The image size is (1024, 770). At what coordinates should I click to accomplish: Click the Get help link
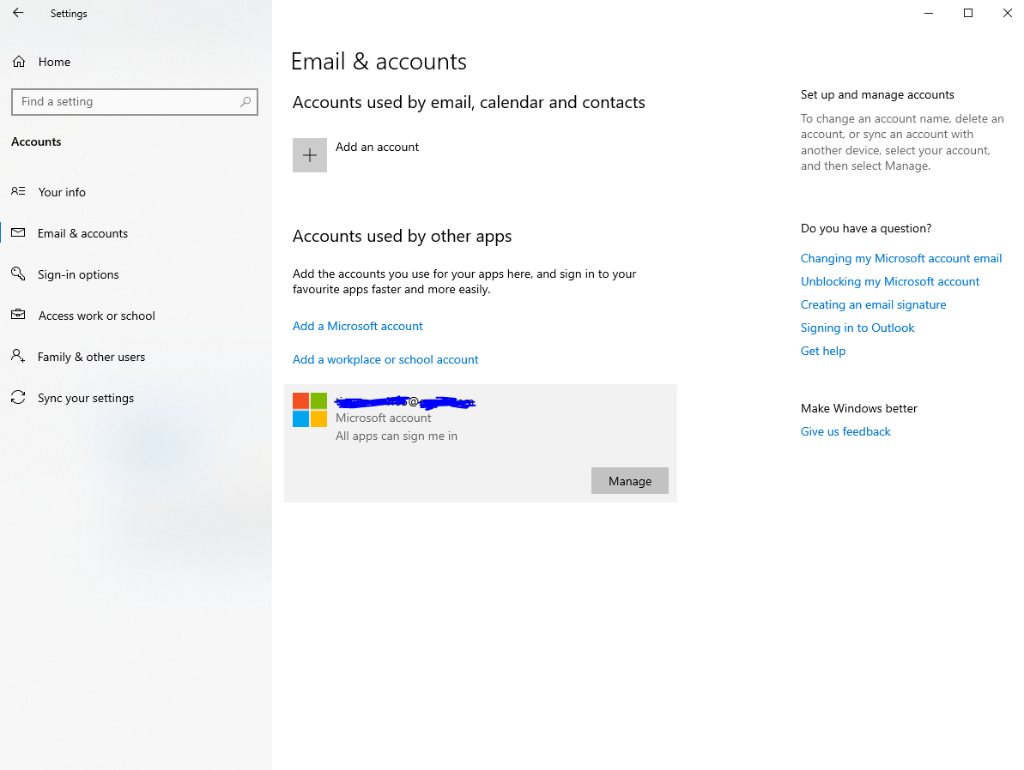[x=823, y=351]
